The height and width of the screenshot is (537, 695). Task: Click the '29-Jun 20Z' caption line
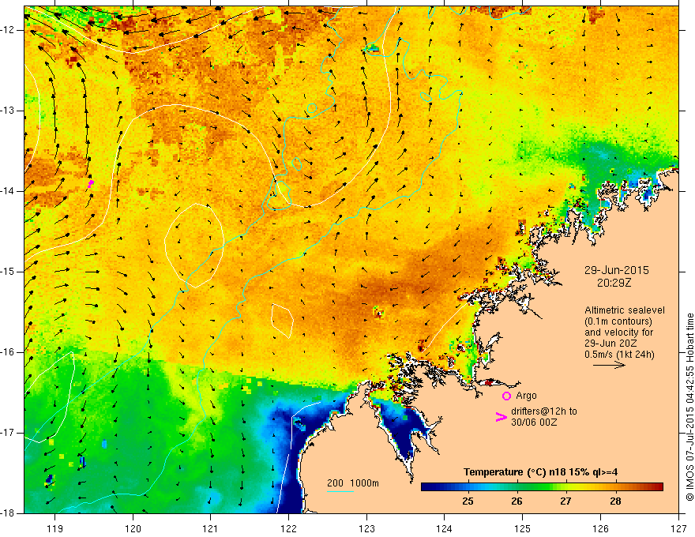[610, 344]
